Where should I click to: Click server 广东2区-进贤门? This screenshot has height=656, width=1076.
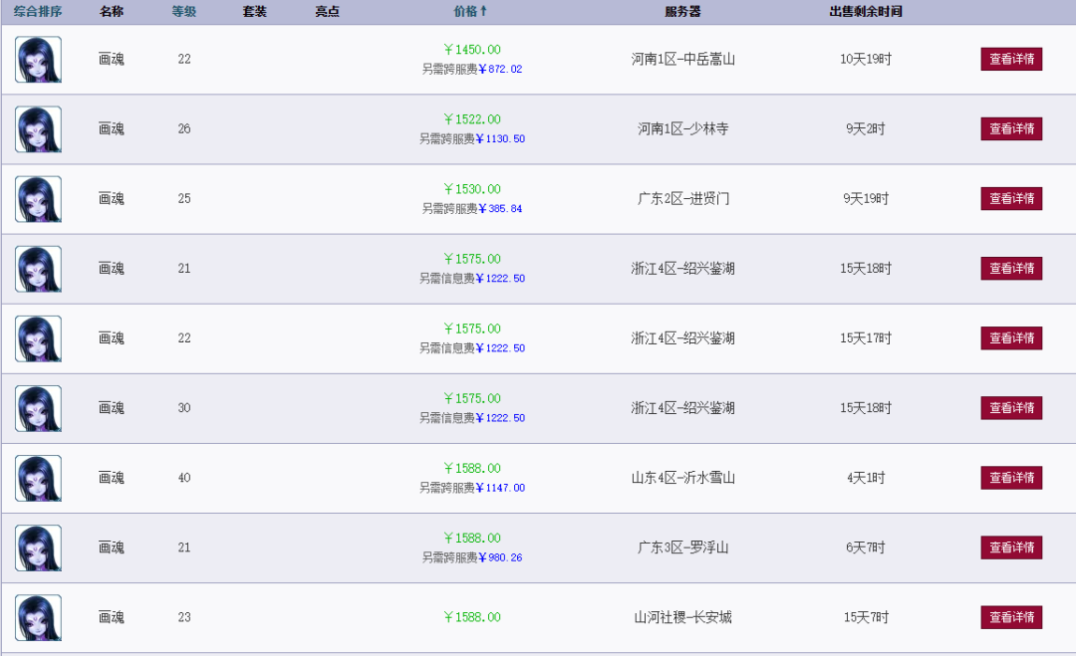coord(682,199)
